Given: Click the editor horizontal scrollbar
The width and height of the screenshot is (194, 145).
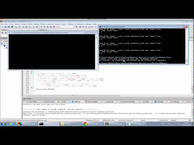Looking at the screenshot, I should tap(72, 95).
